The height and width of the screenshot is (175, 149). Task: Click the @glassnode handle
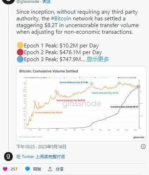[x=28, y=2]
